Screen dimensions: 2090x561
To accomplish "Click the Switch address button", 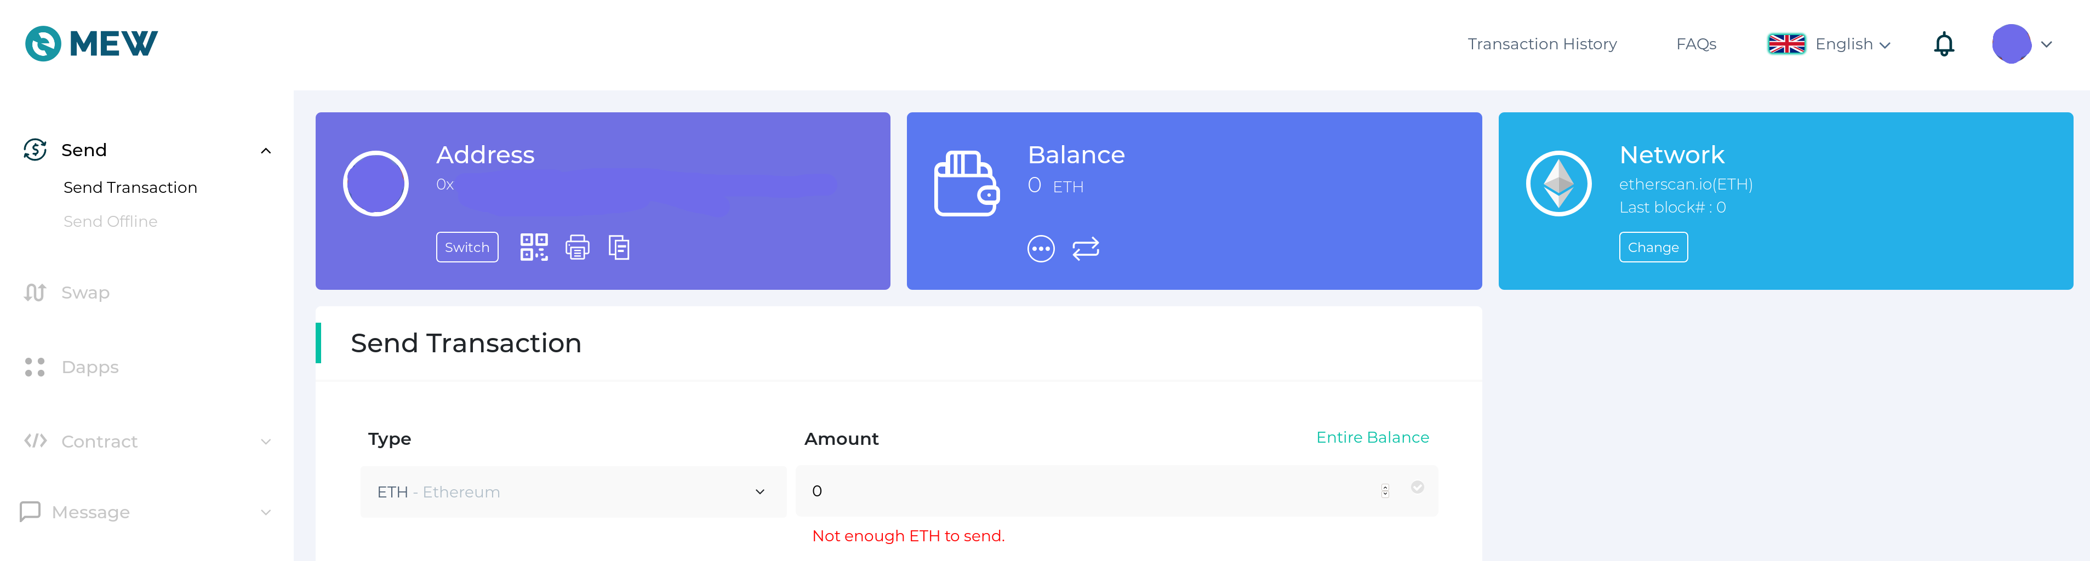I will point(466,247).
